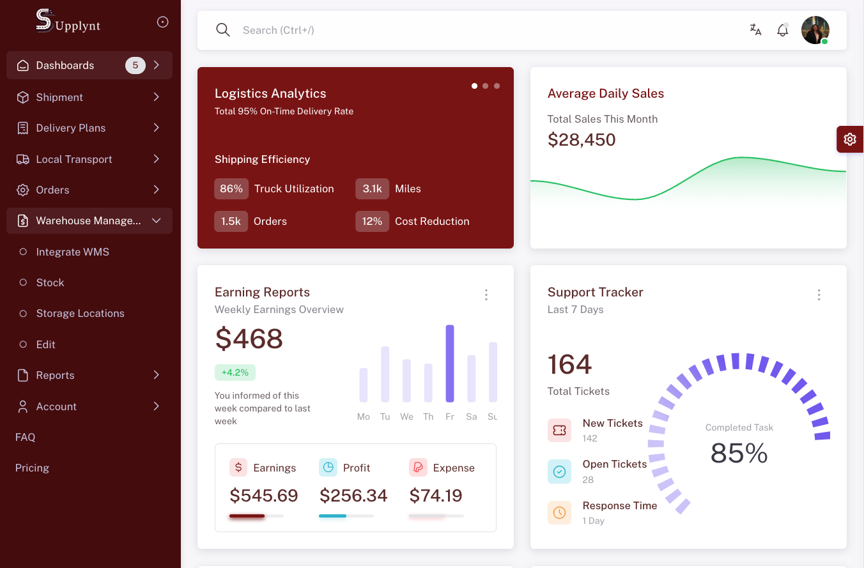
Task: Expand the Orders chevron
Action: point(157,190)
